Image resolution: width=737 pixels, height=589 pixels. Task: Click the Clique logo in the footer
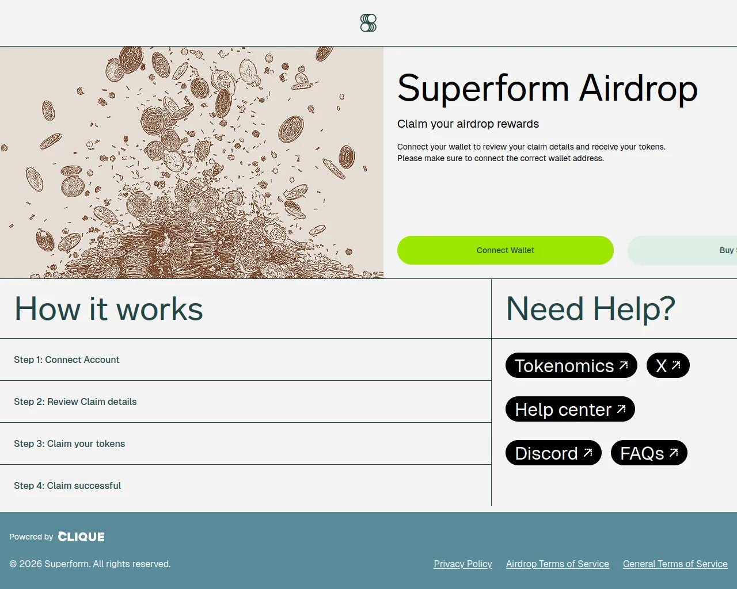click(81, 537)
